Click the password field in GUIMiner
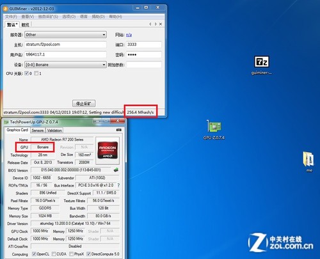Screen dimensions: 320x259 pyautogui.click(x=144, y=54)
